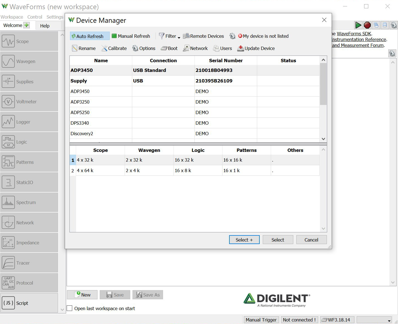Screen dimensions: 398x324
Task: Open the Protocol instrument
Action: [x=29, y=283]
